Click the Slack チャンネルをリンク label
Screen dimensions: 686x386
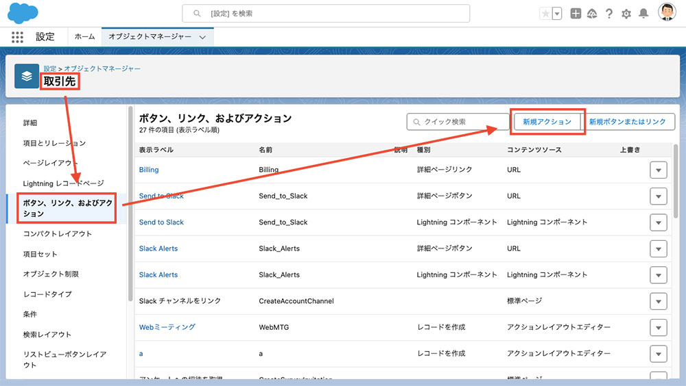(x=180, y=301)
